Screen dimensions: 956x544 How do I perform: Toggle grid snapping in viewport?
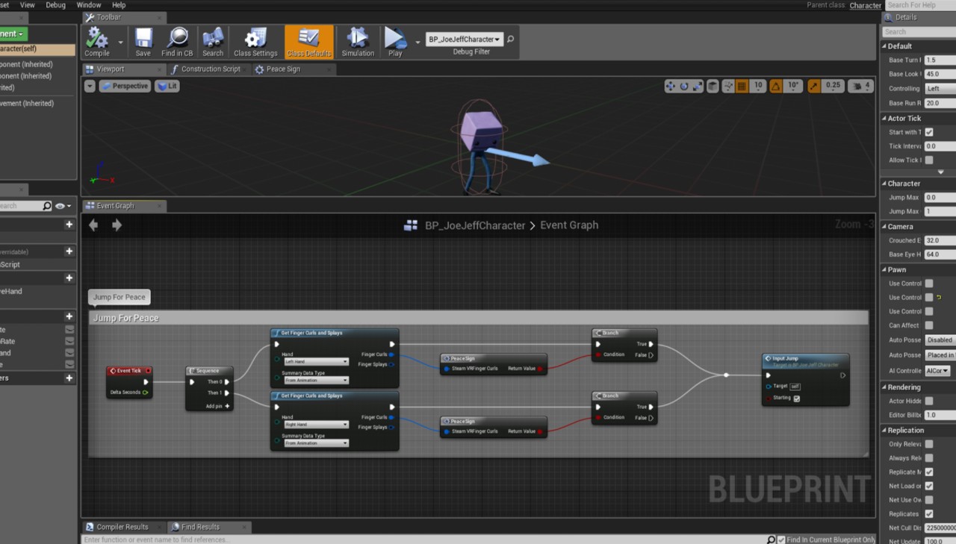[742, 87]
